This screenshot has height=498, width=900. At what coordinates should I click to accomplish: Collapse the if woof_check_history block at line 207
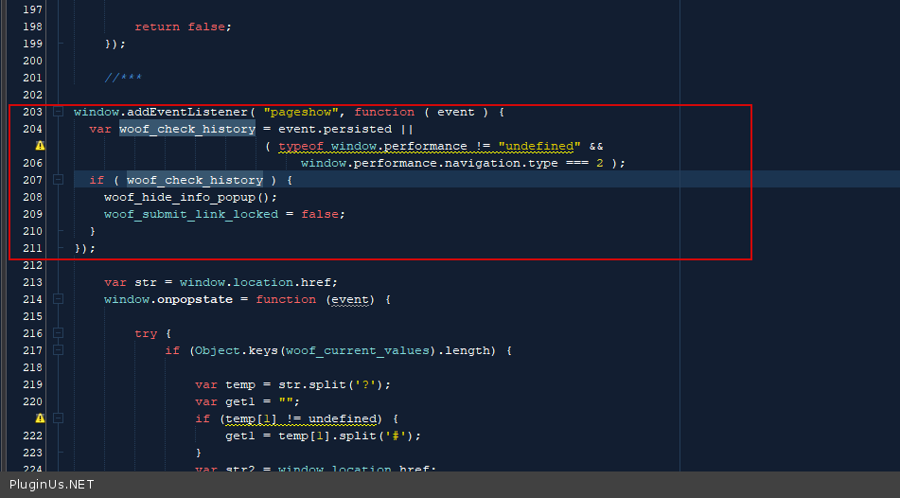59,180
